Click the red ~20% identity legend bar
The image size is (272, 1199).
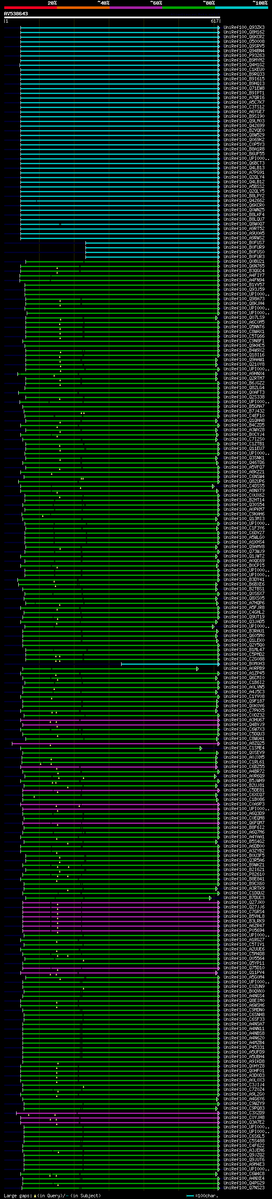(30, 8)
